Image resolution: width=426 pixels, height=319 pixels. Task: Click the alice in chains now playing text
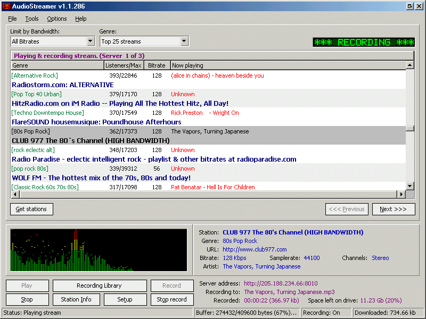click(x=217, y=75)
